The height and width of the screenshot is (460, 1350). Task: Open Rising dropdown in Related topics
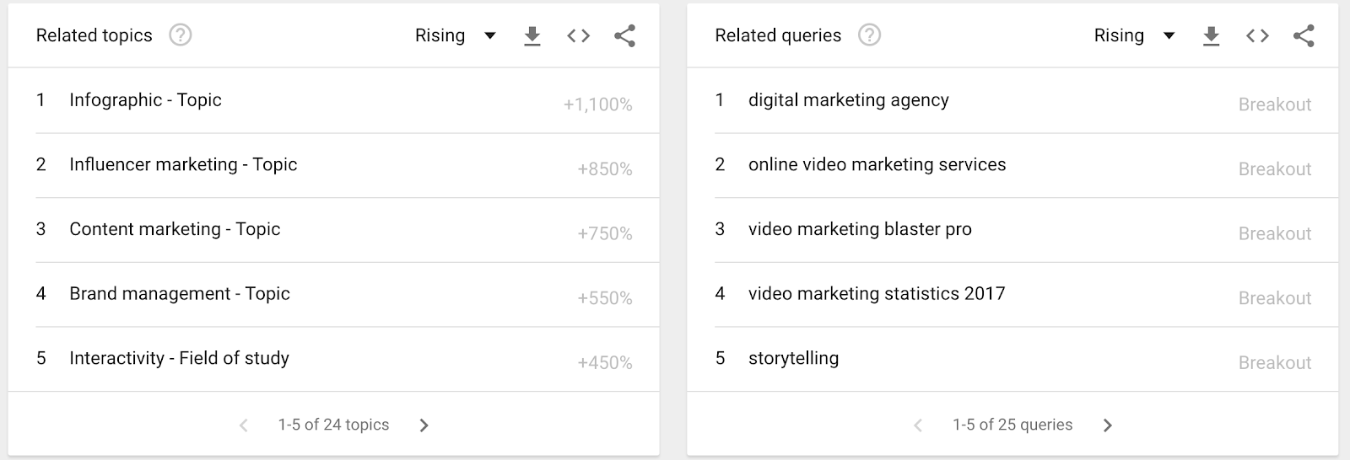tap(456, 35)
